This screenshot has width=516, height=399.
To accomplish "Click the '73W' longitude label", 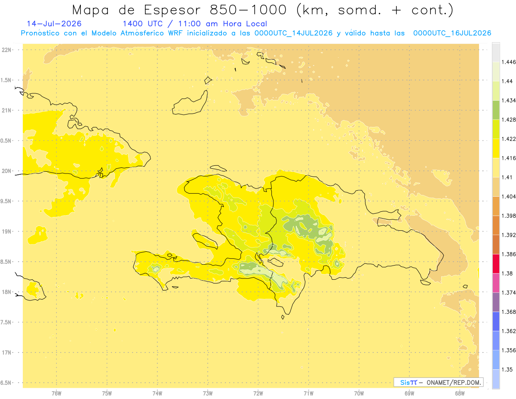I will point(208,393).
